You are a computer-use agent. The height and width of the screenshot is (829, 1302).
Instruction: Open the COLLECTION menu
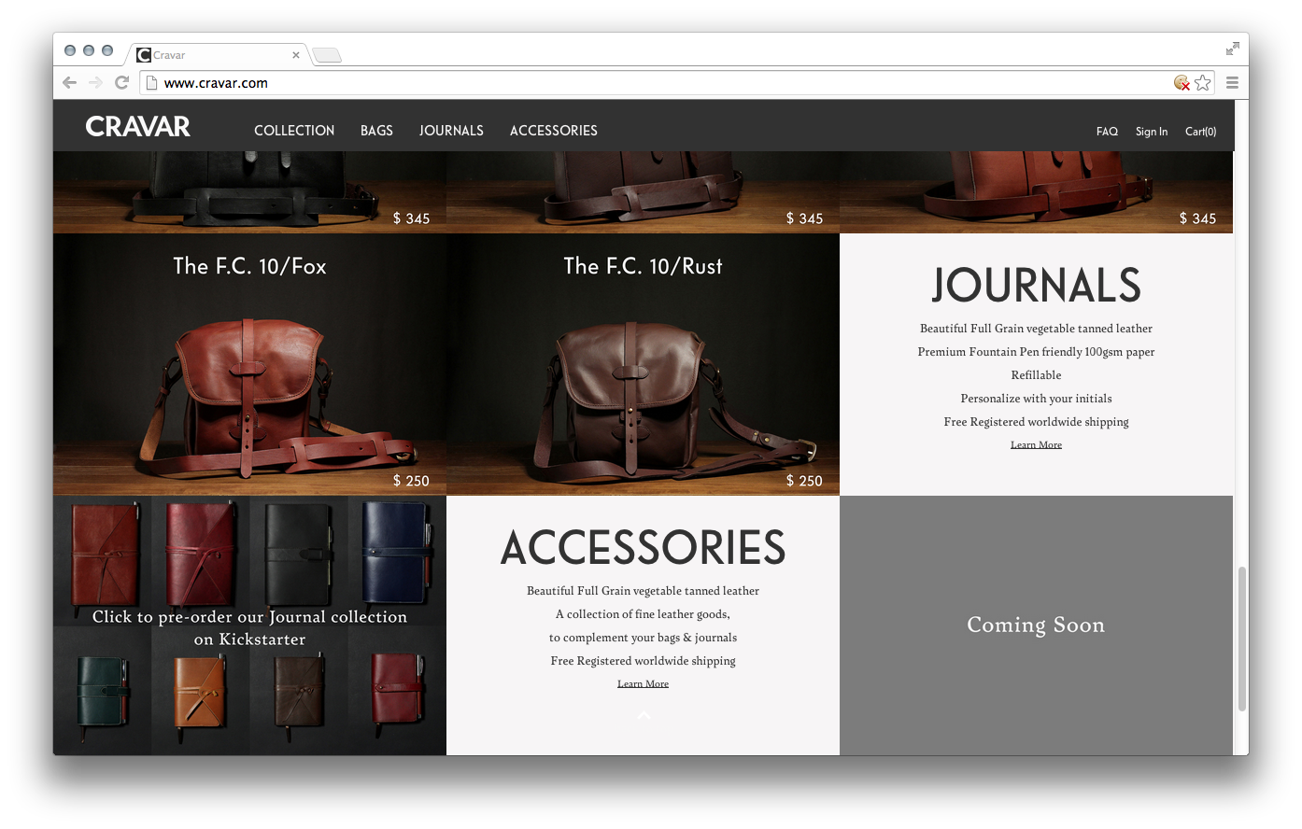(x=294, y=131)
